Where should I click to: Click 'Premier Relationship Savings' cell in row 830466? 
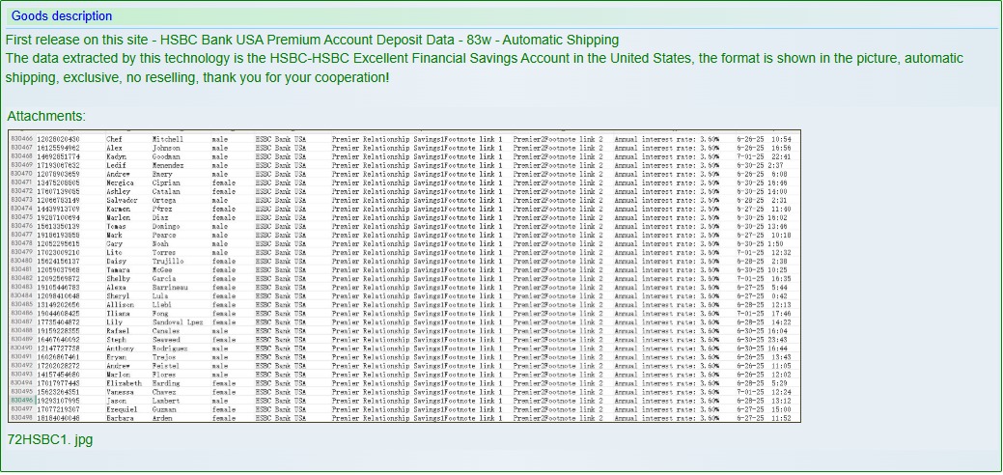(417, 139)
